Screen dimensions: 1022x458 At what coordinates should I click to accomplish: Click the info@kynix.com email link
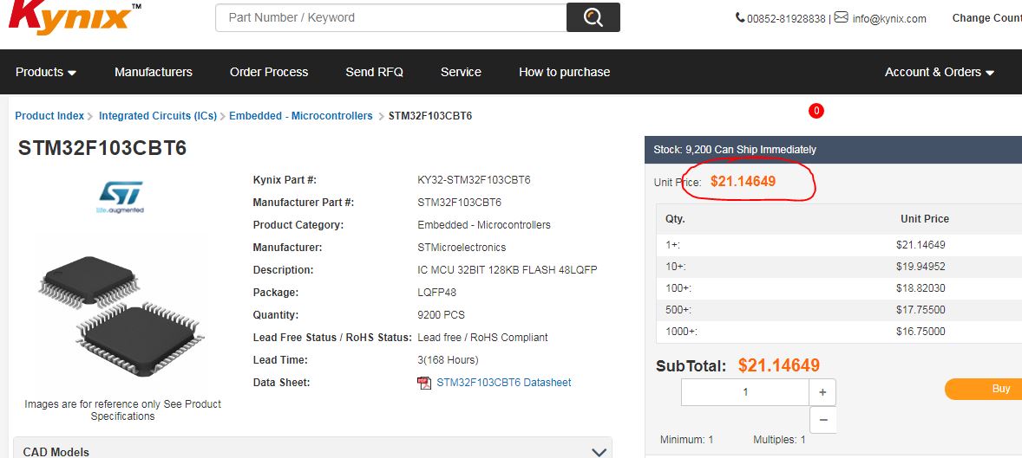coord(889,19)
